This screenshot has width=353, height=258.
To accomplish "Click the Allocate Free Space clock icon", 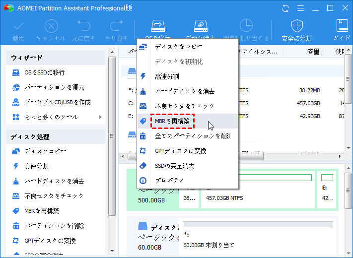I will (246, 25).
